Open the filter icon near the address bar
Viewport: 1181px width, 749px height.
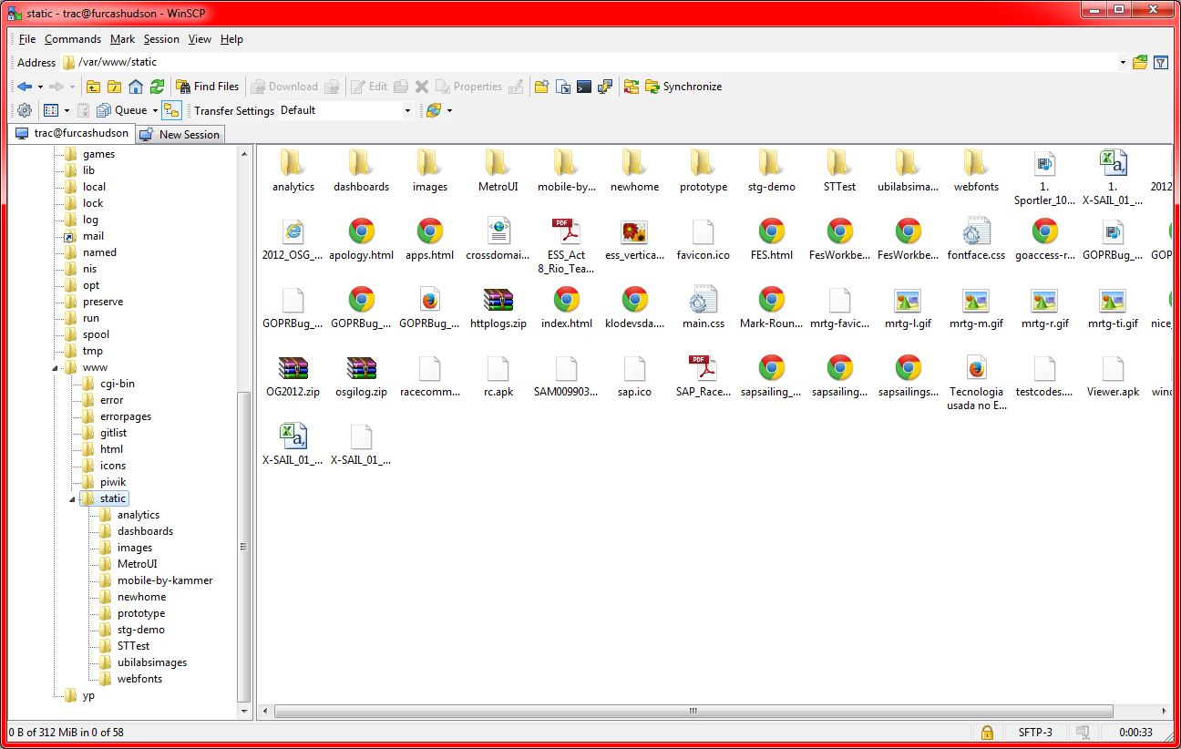[1162, 62]
